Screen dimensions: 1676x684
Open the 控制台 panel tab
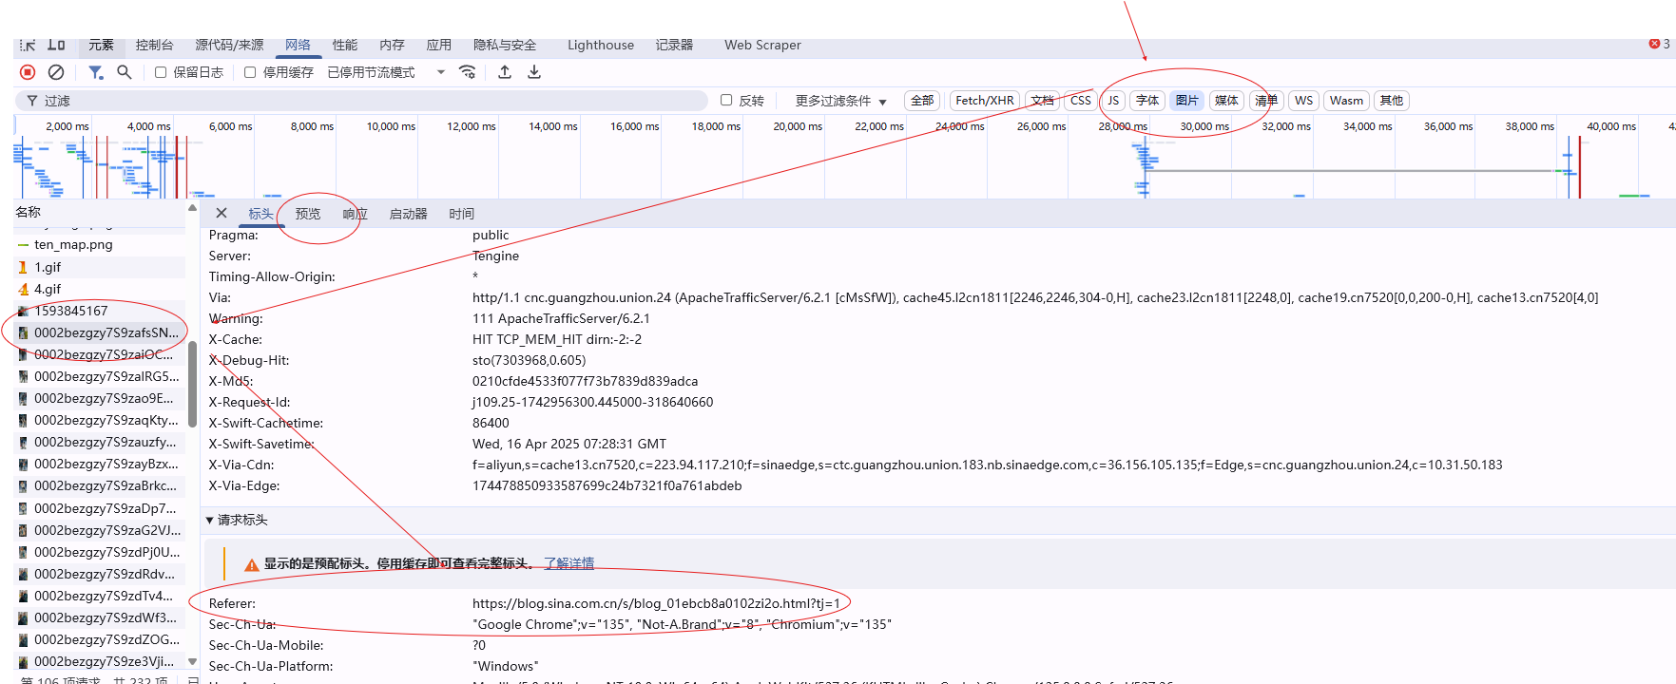point(154,45)
